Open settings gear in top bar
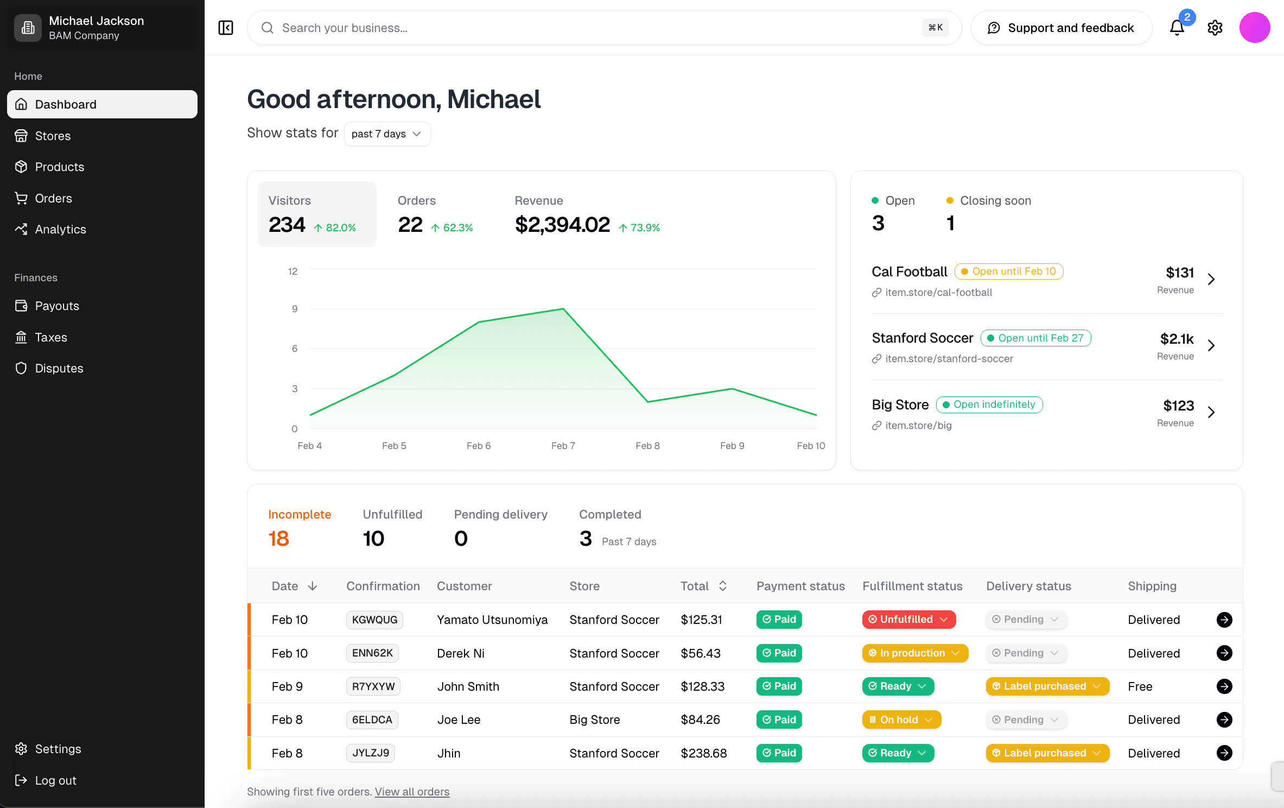1284x808 pixels. pos(1215,28)
